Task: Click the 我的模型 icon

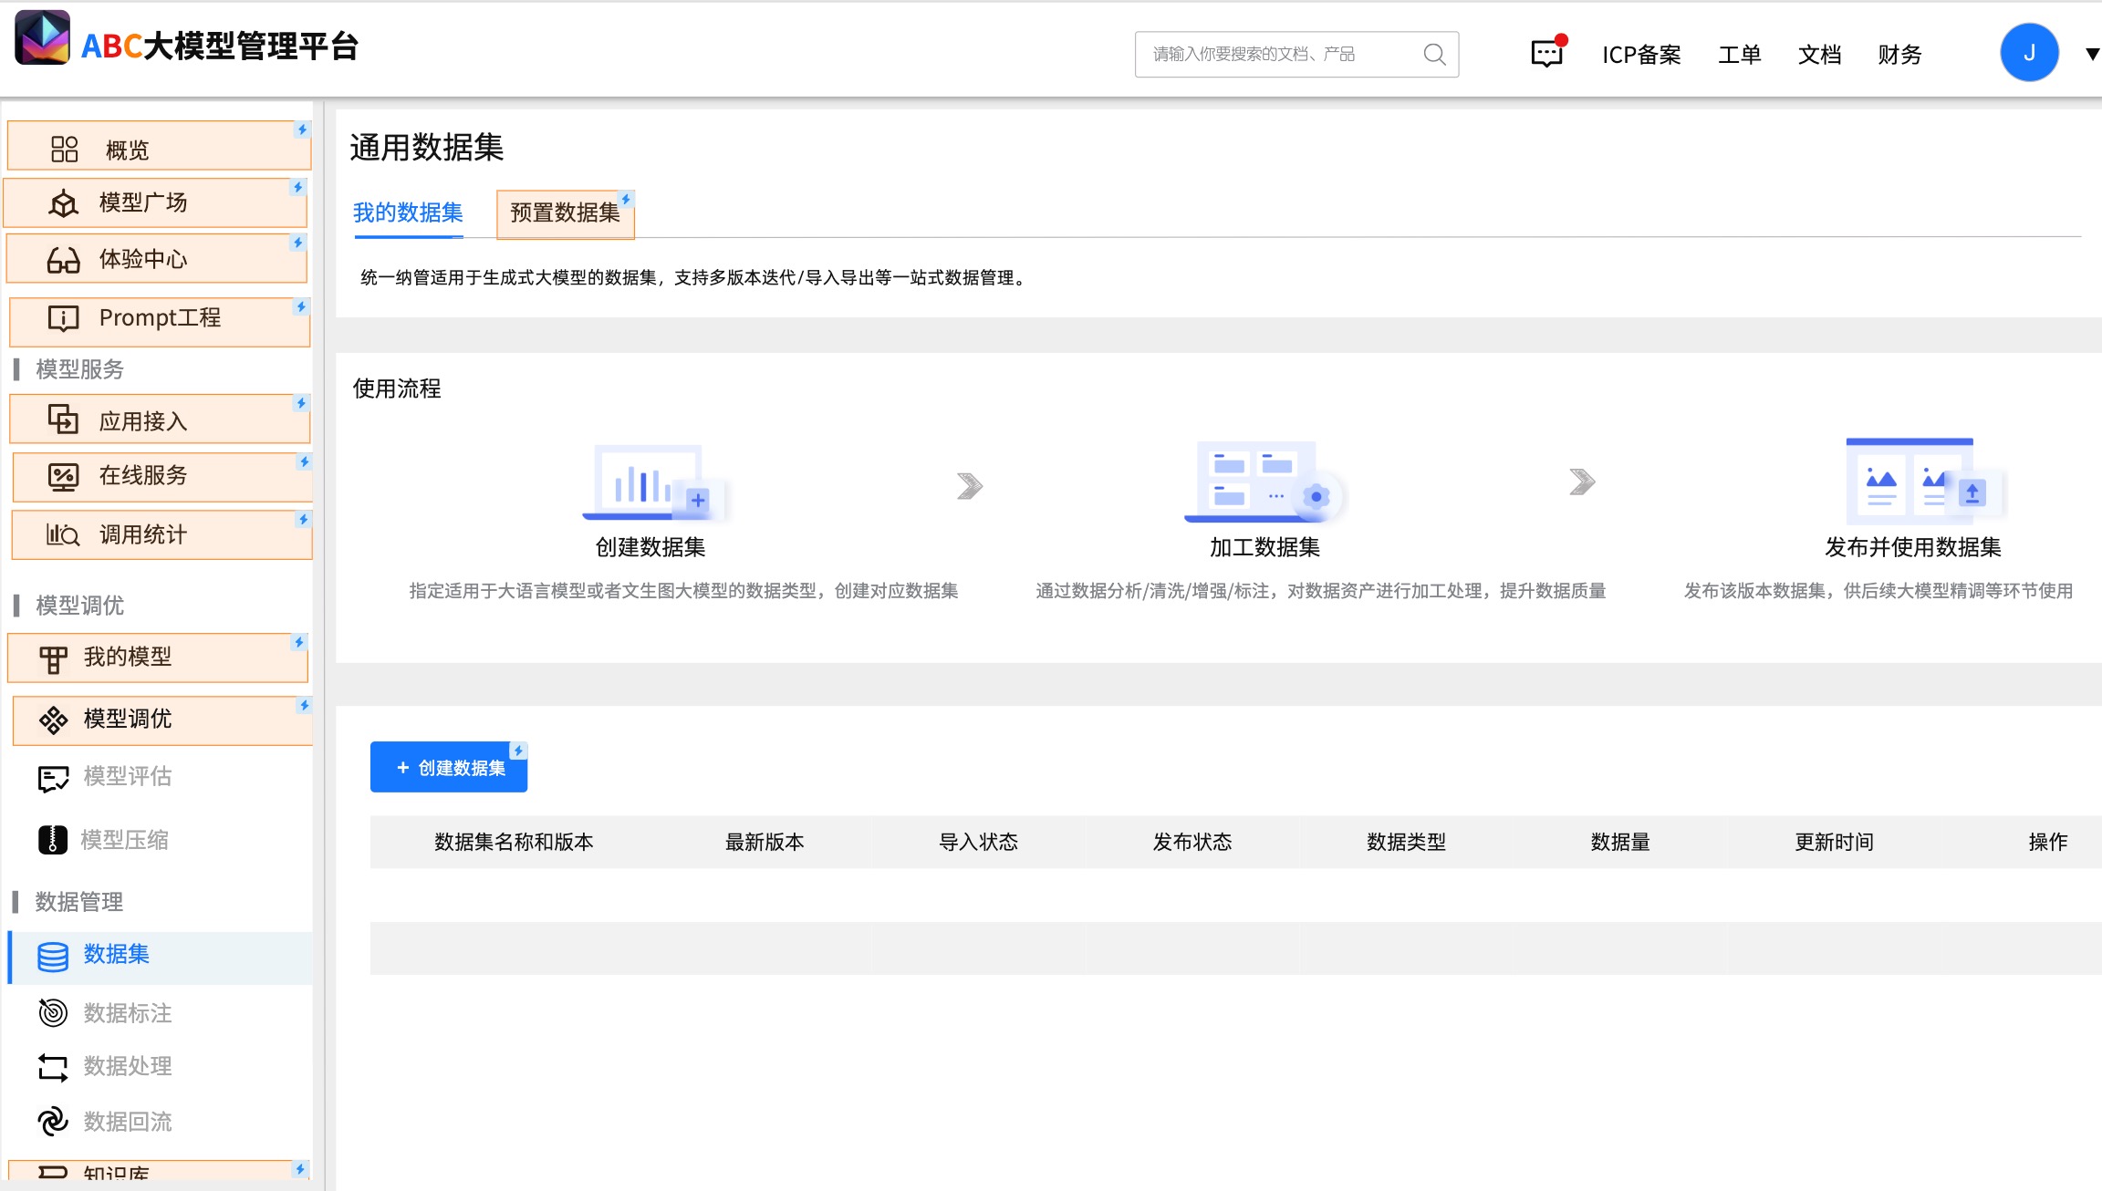Action: point(53,658)
